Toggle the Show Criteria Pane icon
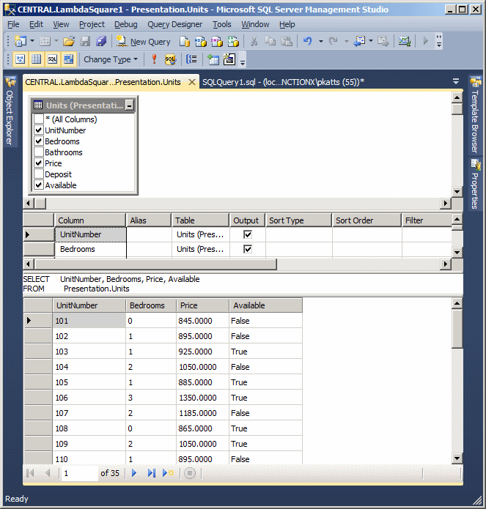Screen dimensions: 486x509 tap(36, 59)
